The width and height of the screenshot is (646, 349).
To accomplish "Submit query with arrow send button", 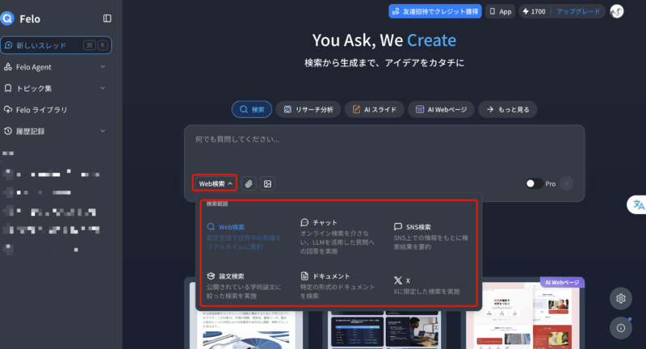I will click(x=567, y=183).
